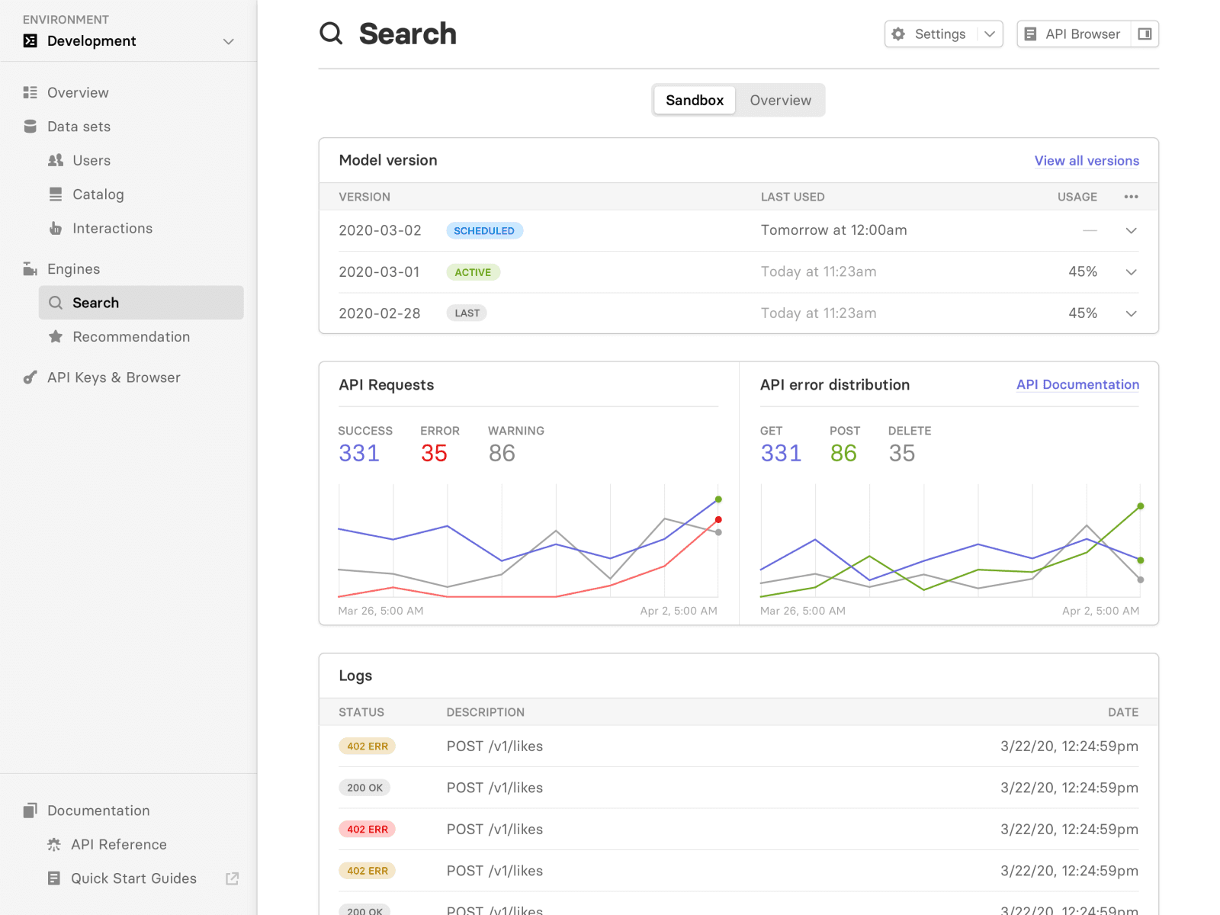Click the Data sets database icon
Image resolution: width=1220 pixels, height=915 pixels.
30,127
